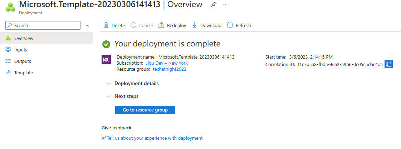Click the Delete trash can icon

(x=106, y=25)
